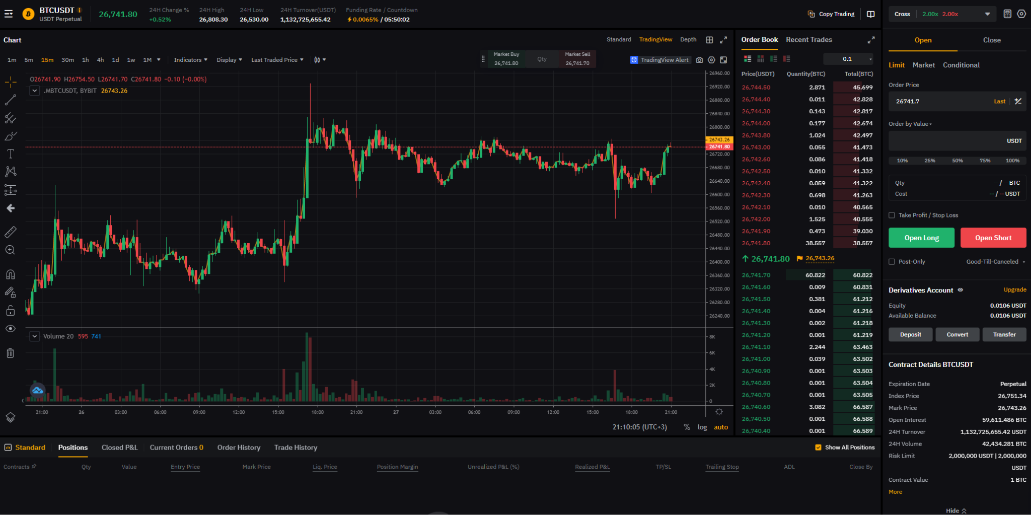1031x515 pixels.
Task: Enable Take Profit / Stop Loss checkbox
Action: point(892,215)
